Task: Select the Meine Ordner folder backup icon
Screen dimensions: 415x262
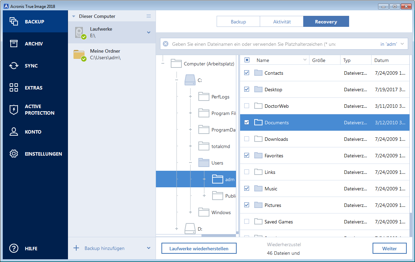Action: (x=79, y=55)
